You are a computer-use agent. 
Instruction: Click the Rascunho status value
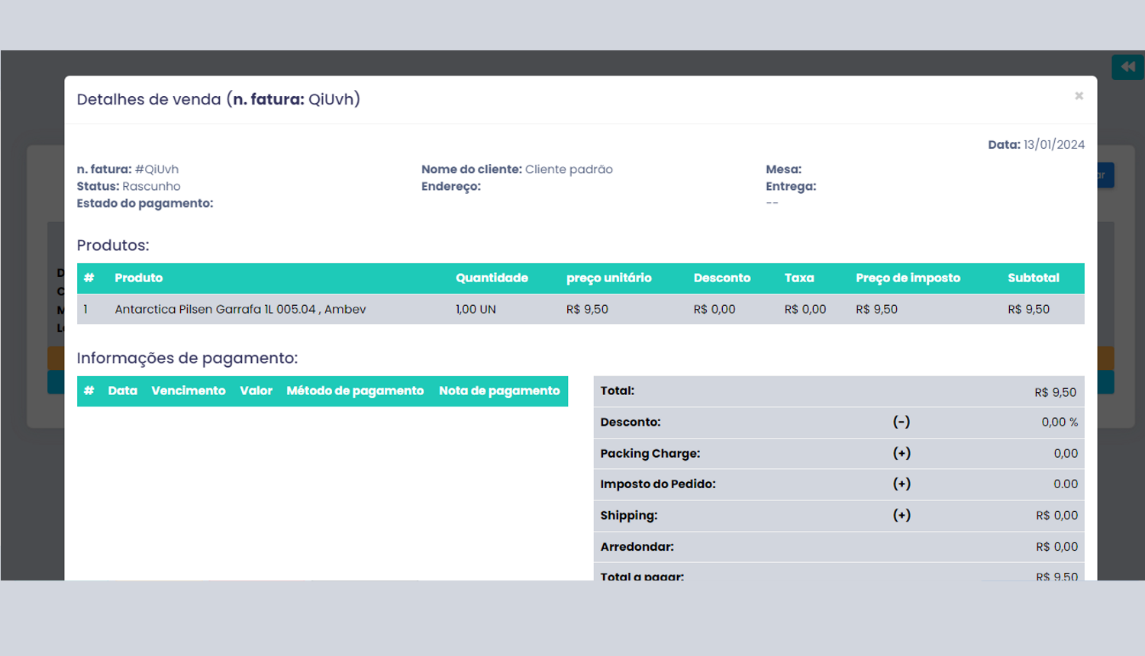151,186
